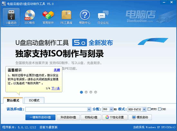Select the first blue banner slide dot

click(81, 92)
